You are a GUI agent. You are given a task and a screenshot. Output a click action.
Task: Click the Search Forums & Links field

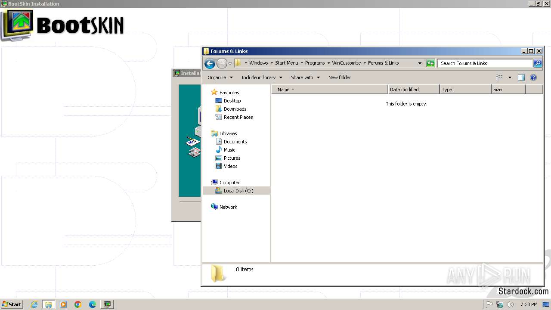[x=485, y=63]
